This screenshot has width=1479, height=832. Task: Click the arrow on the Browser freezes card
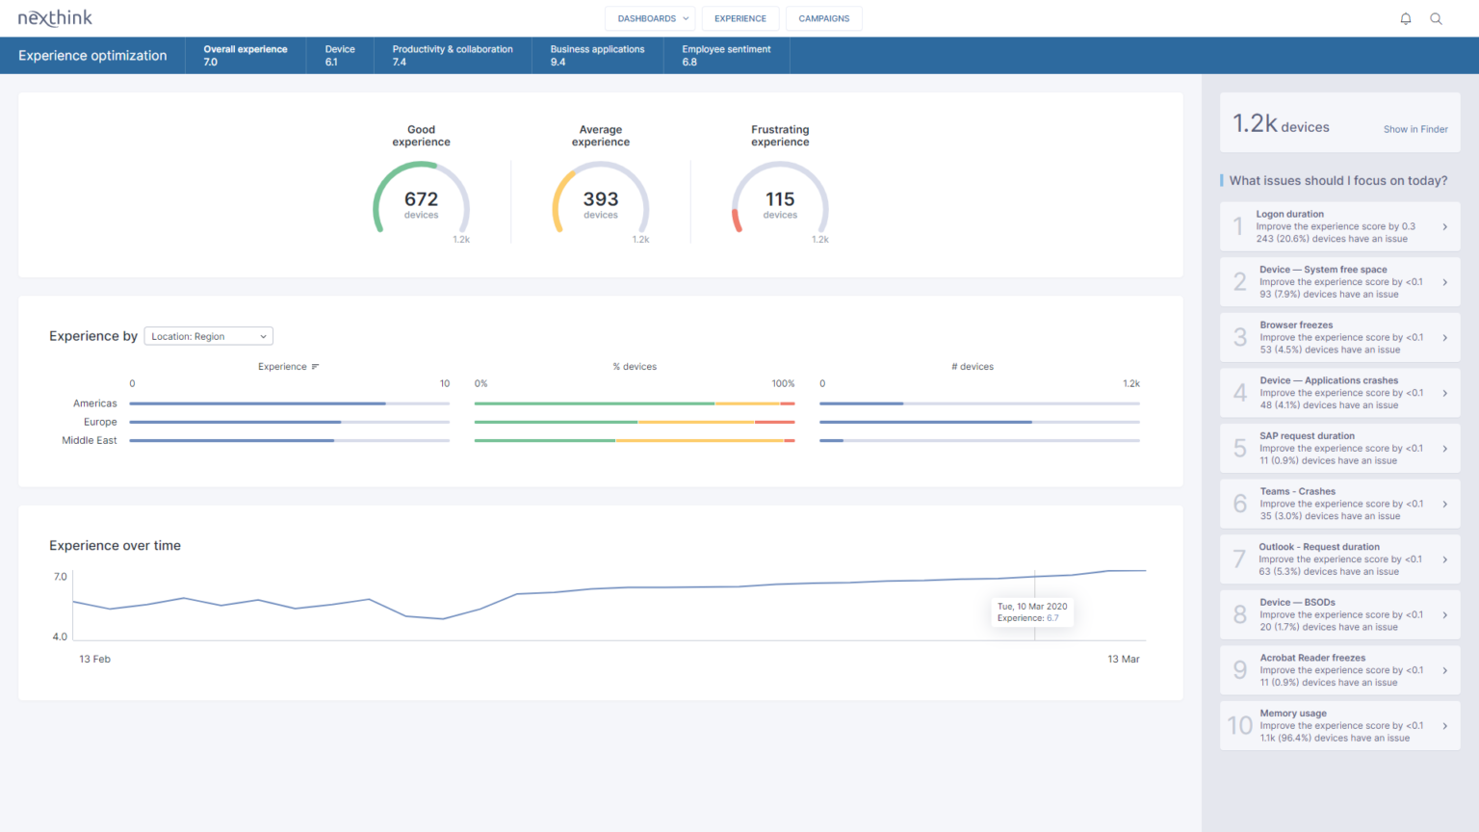(x=1443, y=337)
